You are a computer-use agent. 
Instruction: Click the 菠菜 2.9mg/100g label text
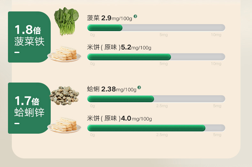109,18
